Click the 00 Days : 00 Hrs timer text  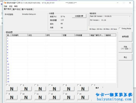(x=103, y=29)
